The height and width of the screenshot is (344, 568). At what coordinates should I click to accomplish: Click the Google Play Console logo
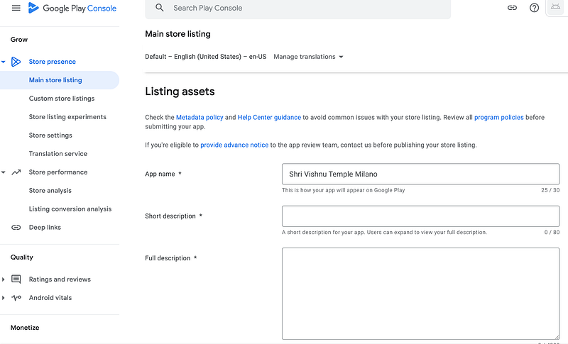pyautogui.click(x=72, y=8)
